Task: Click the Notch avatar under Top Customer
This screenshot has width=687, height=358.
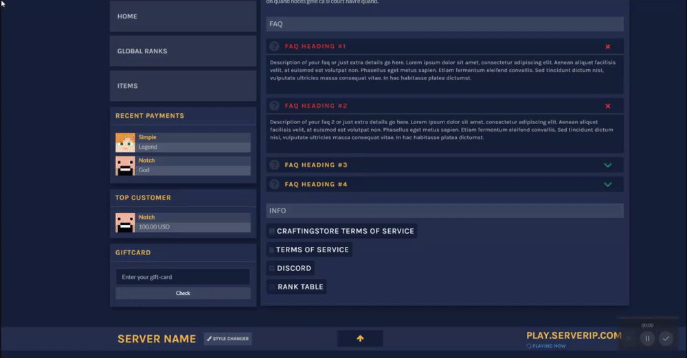Action: (x=125, y=223)
